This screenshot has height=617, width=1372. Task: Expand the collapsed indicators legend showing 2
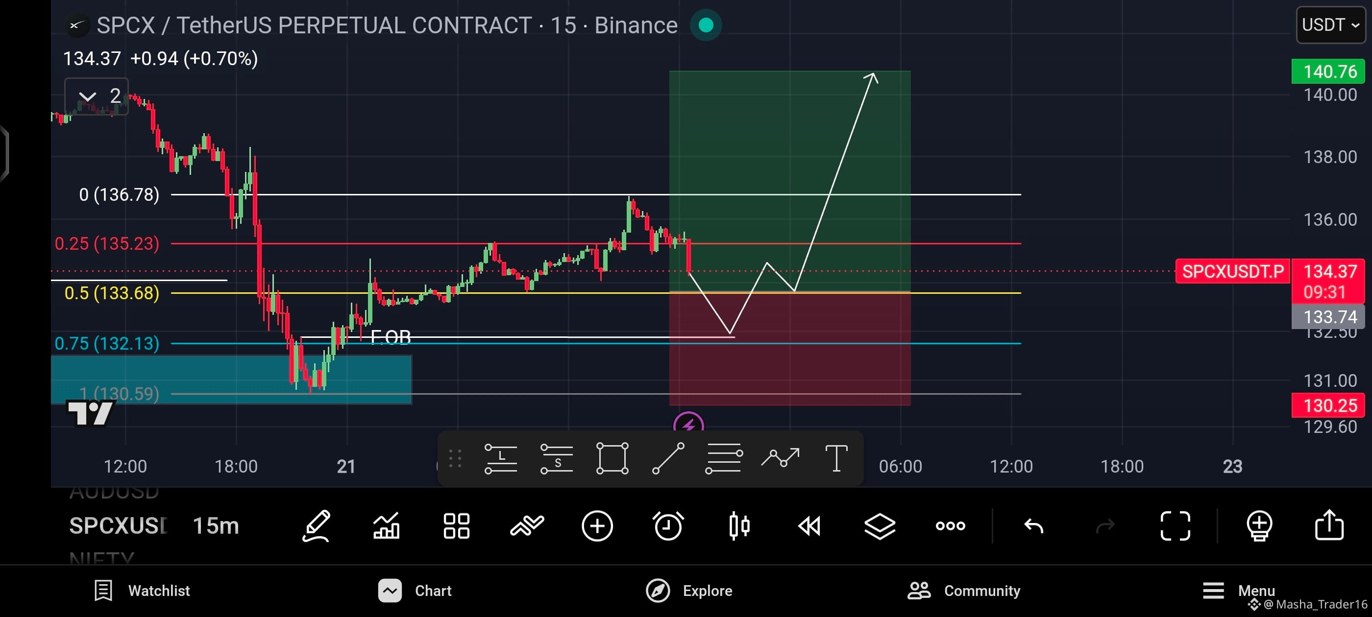coord(97,96)
